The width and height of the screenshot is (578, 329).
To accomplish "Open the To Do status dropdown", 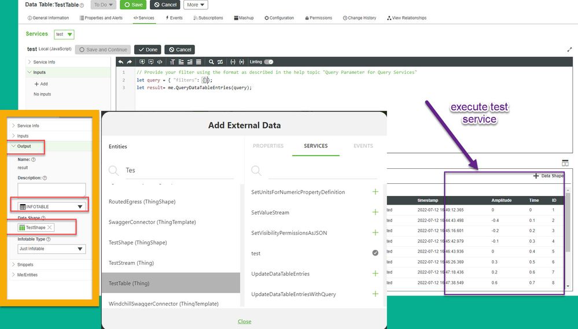I will tap(103, 5).
